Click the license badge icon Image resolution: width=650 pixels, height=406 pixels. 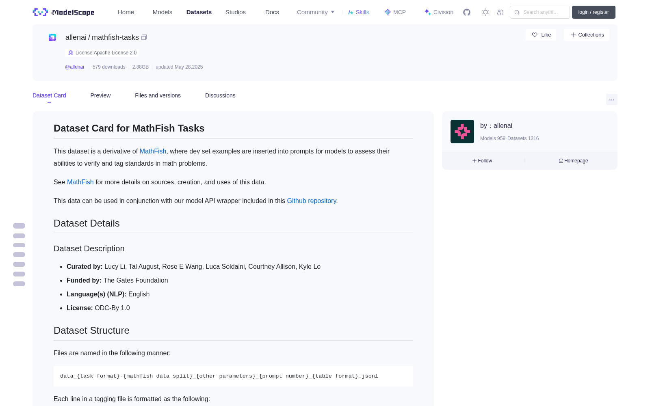(71, 53)
